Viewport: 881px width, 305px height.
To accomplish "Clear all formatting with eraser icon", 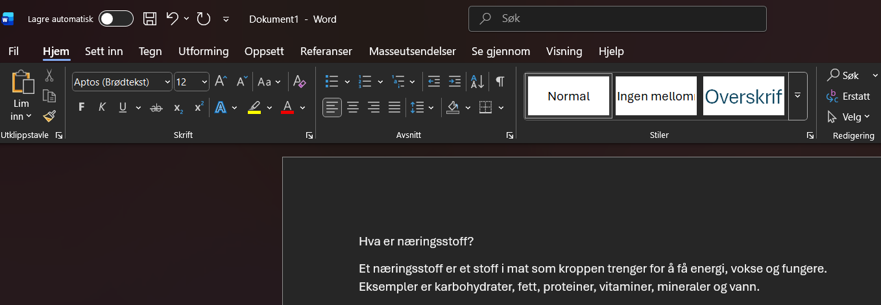I will tap(299, 82).
